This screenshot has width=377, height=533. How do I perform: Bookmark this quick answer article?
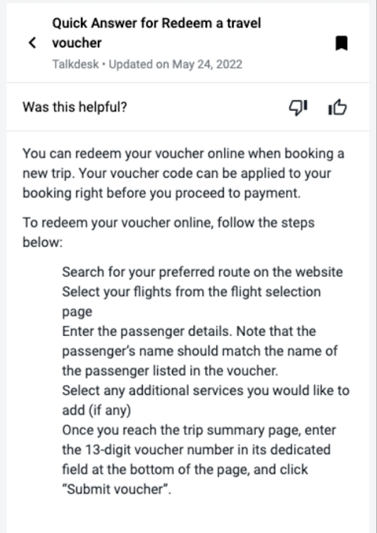point(341,43)
